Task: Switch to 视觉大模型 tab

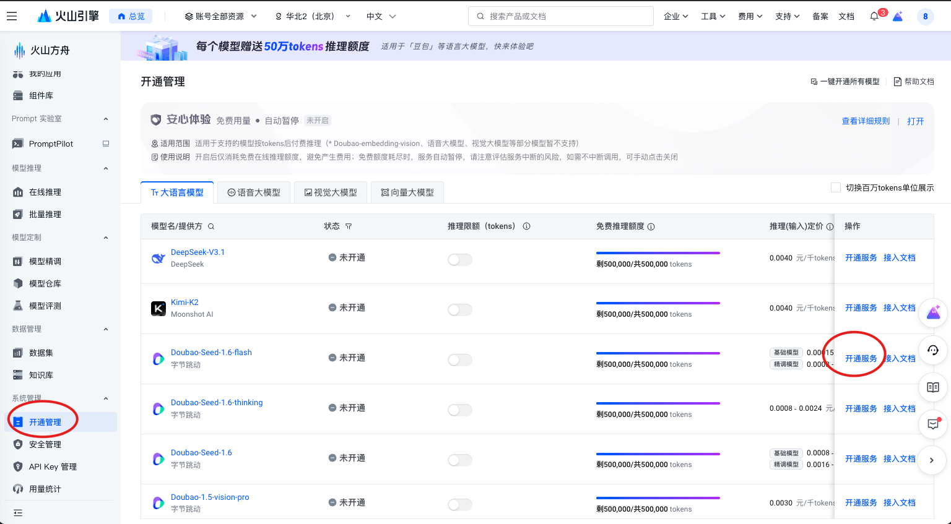Action: (x=331, y=192)
